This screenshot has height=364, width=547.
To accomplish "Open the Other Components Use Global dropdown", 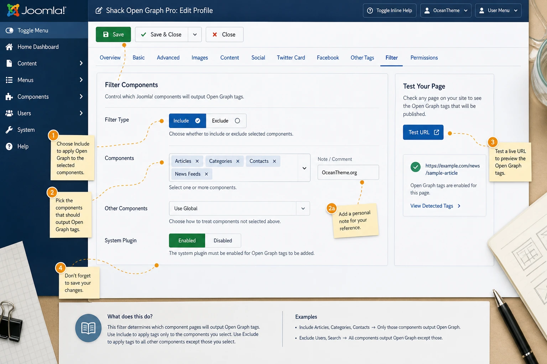I will 239,208.
